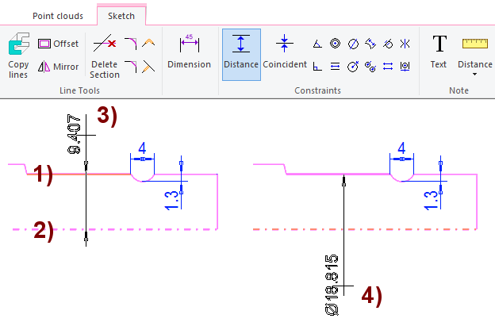Image resolution: width=495 pixels, height=326 pixels.
Task: Apply the equal length constraint
Action: (388, 67)
